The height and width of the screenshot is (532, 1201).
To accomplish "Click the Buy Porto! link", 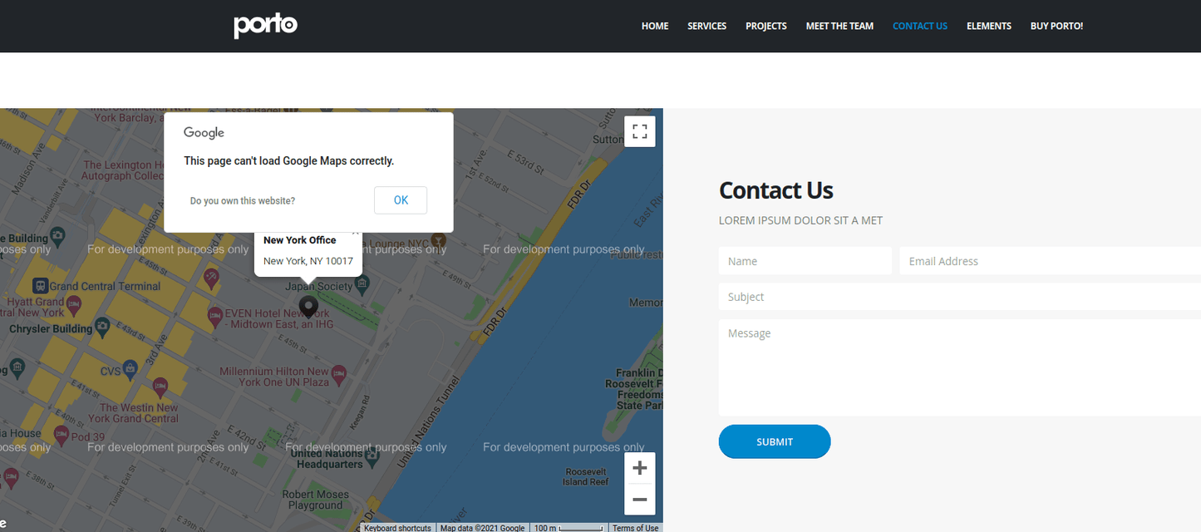I will [1056, 26].
